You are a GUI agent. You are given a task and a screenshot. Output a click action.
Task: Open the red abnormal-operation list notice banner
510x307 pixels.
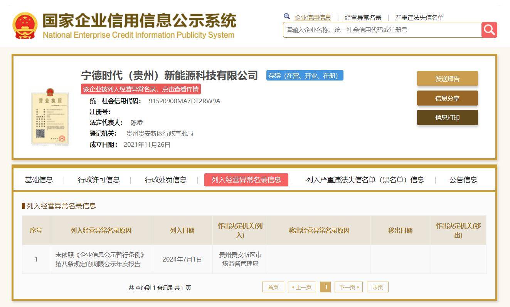coord(141,89)
